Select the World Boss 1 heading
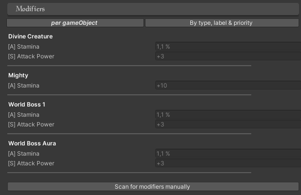 pos(27,105)
